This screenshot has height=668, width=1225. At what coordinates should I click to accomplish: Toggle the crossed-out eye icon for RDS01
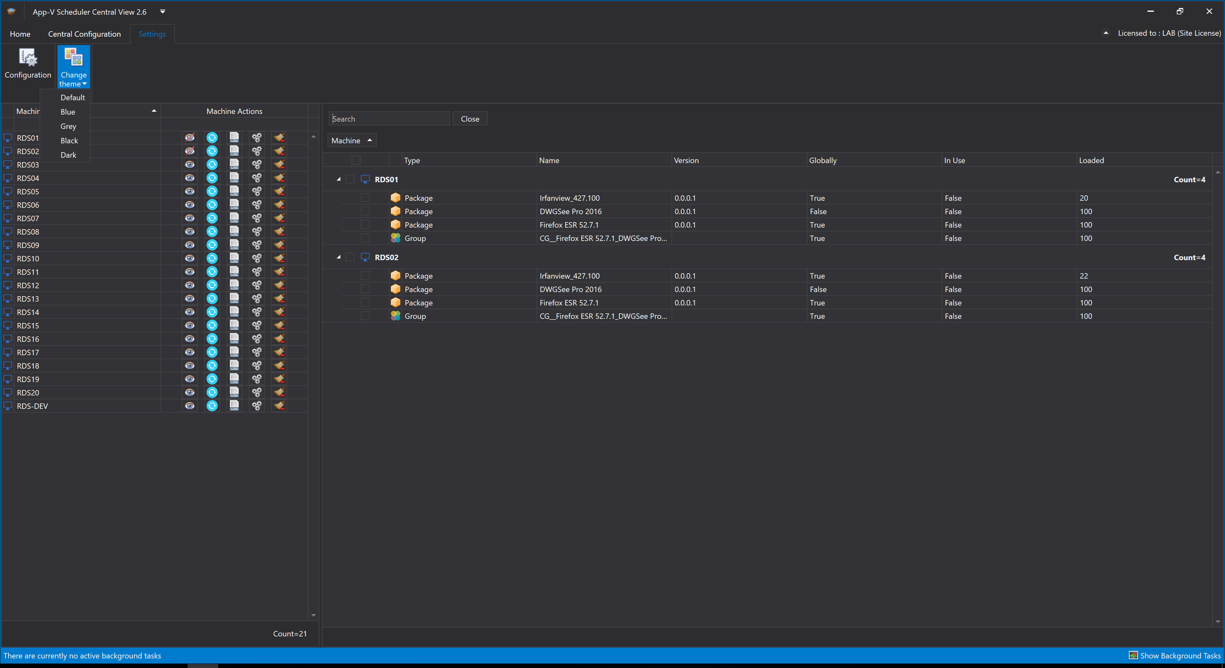(x=190, y=138)
